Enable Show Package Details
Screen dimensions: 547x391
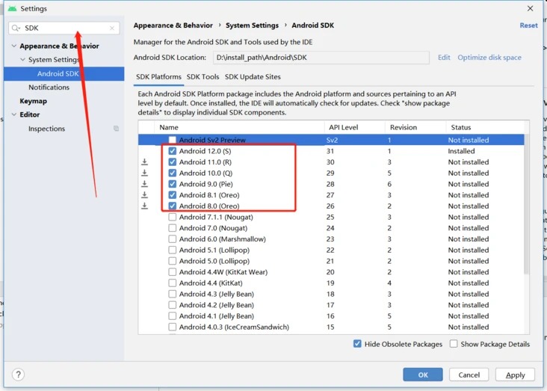(x=454, y=344)
